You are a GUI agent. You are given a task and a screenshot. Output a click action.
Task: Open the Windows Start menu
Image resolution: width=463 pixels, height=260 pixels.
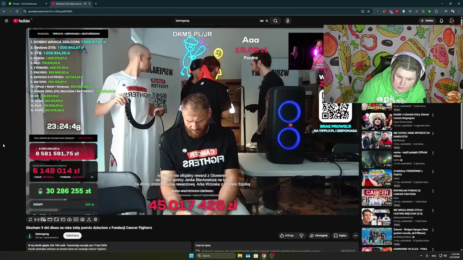[x=191, y=256]
